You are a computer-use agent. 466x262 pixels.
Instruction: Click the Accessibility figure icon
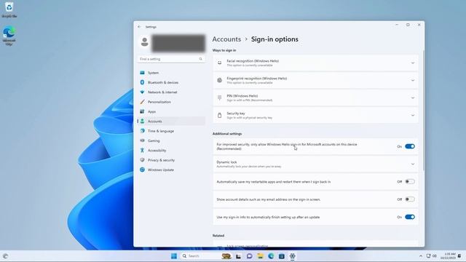(142, 151)
